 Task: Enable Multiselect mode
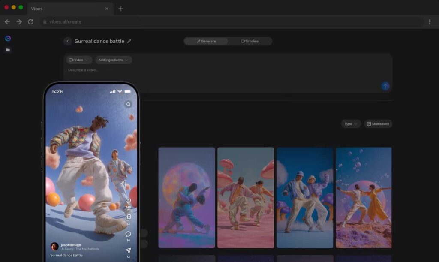pos(378,123)
